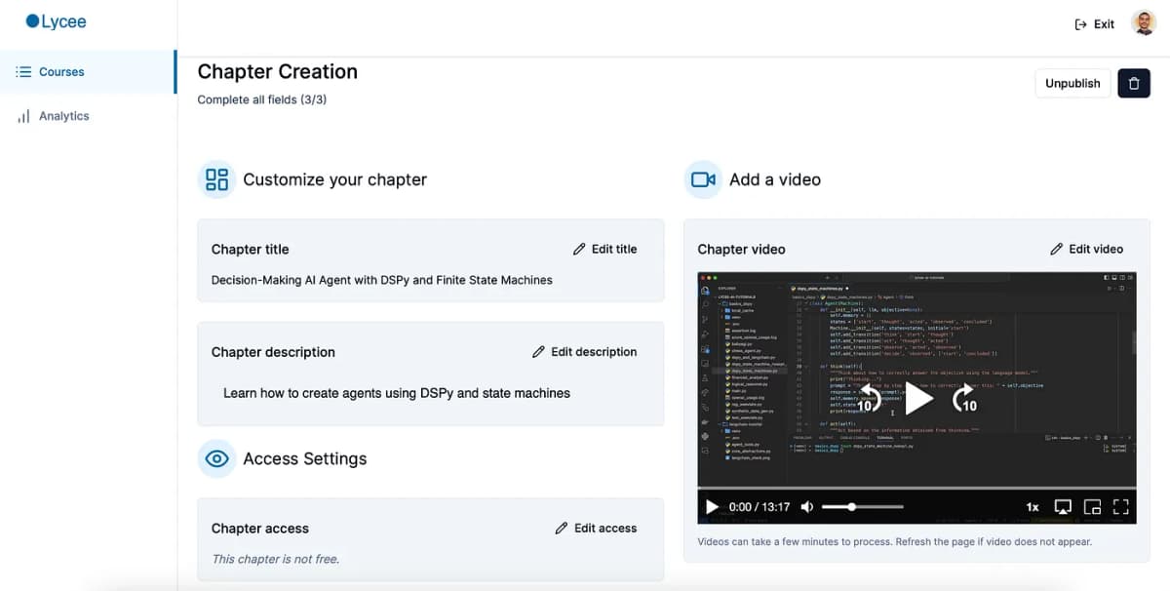Click Exit in the top bar
This screenshot has height=591, width=1170.
(x=1094, y=24)
